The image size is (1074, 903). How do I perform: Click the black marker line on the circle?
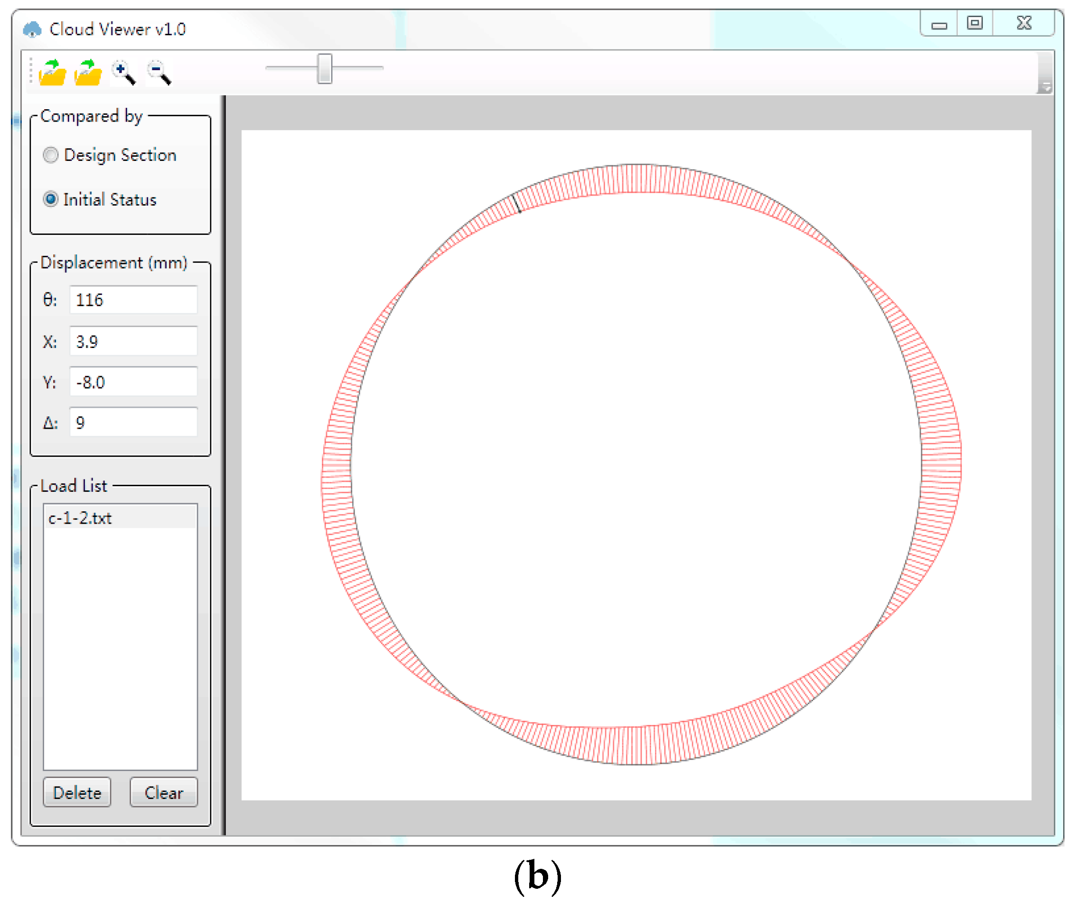(x=517, y=203)
